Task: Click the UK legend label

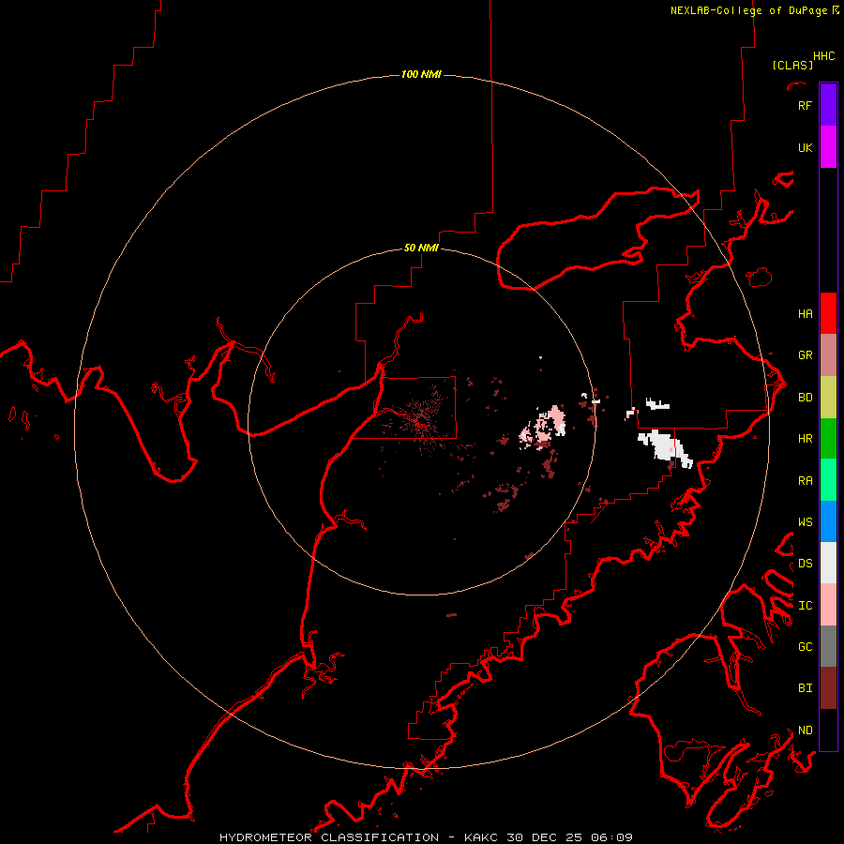Action: coord(805,148)
